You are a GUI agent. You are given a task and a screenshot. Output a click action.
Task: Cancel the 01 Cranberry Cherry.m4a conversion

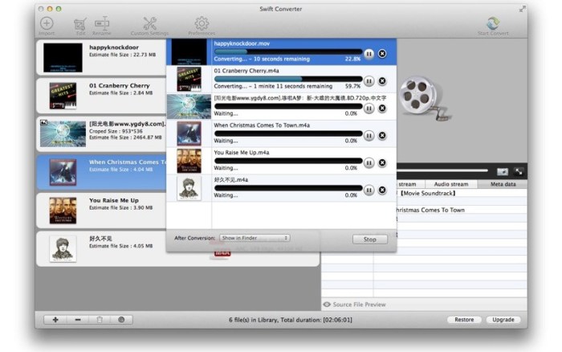[382, 81]
